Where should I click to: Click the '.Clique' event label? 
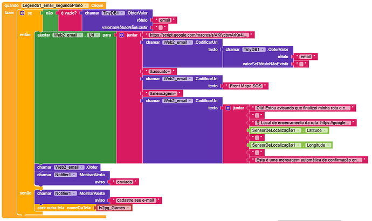pyautogui.click(x=97, y=5)
